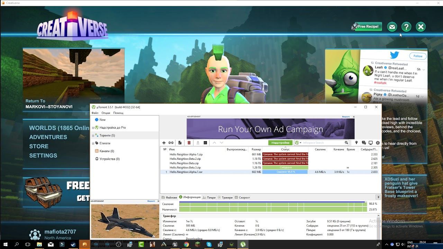The image size is (443, 249).
Task: Open the chat bubbles icon in µTorrent toolbar
Action: tap(364, 143)
